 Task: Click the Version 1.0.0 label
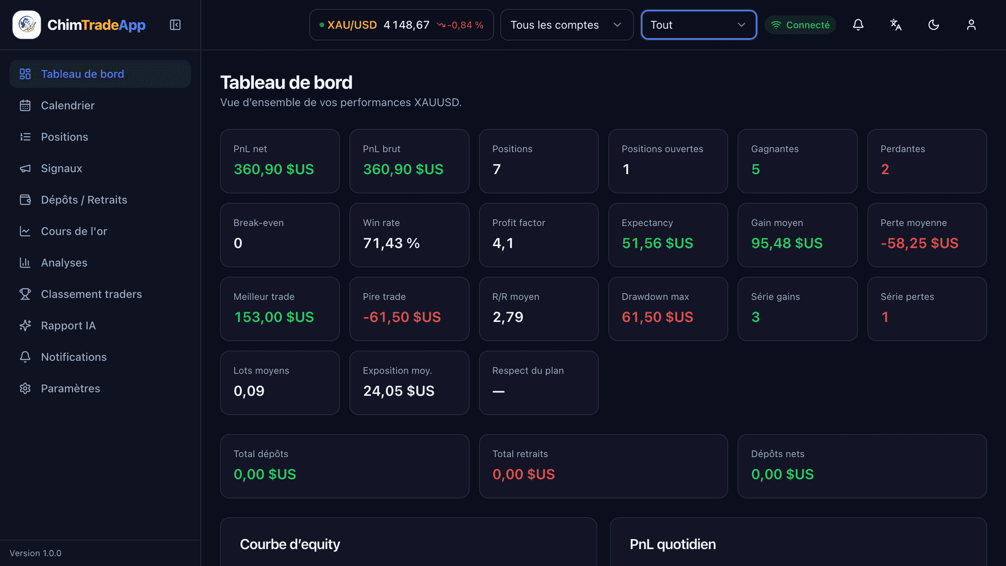click(35, 553)
